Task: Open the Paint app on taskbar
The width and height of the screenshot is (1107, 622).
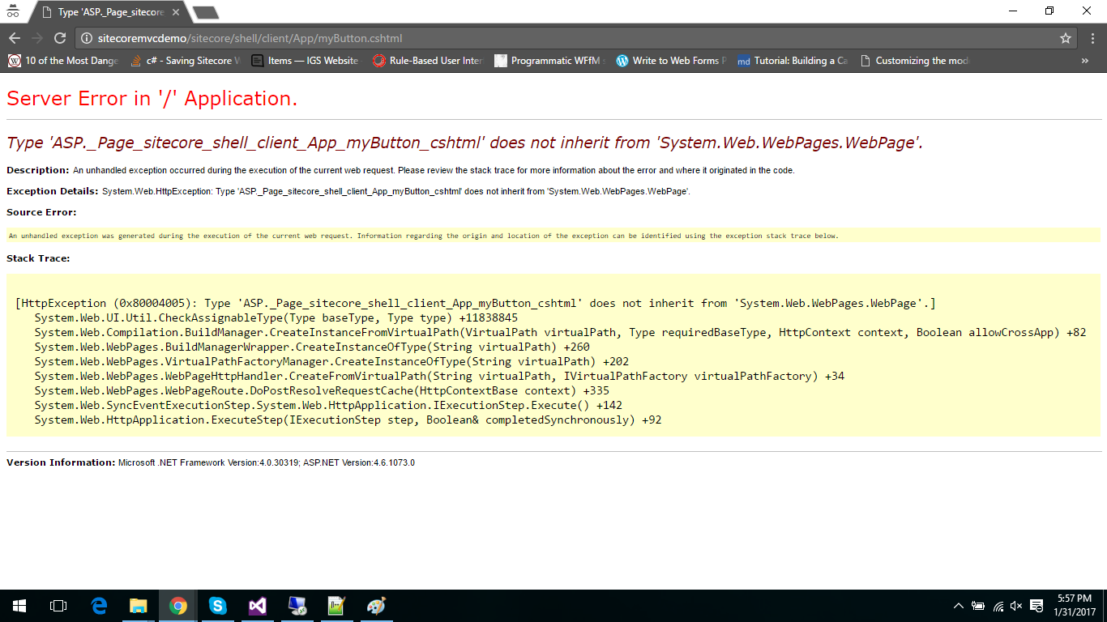Action: pyautogui.click(x=376, y=606)
